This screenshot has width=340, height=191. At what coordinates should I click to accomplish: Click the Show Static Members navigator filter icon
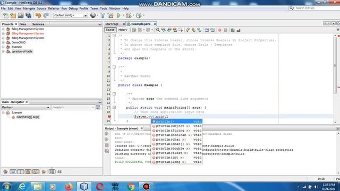click(21, 172)
